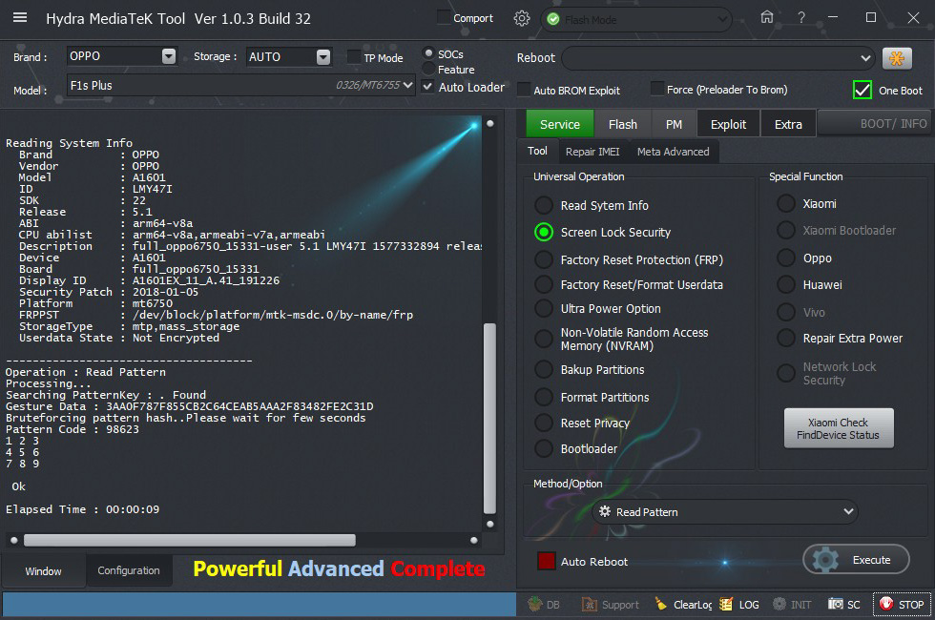Click the blue progress bar
The width and height of the screenshot is (935, 620).
point(260,604)
